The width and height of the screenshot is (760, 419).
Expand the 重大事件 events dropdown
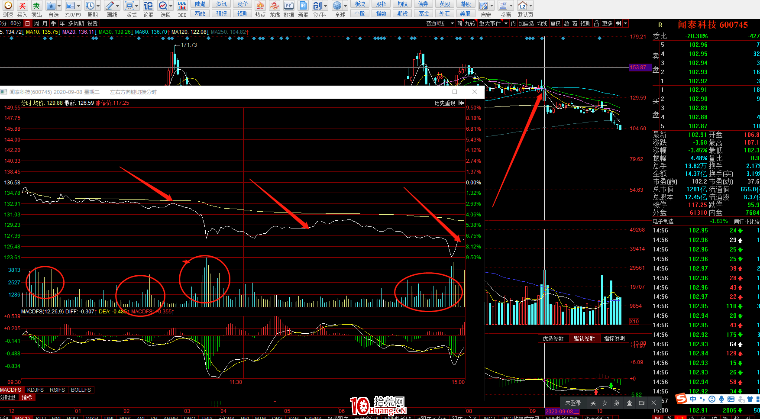(x=506, y=23)
